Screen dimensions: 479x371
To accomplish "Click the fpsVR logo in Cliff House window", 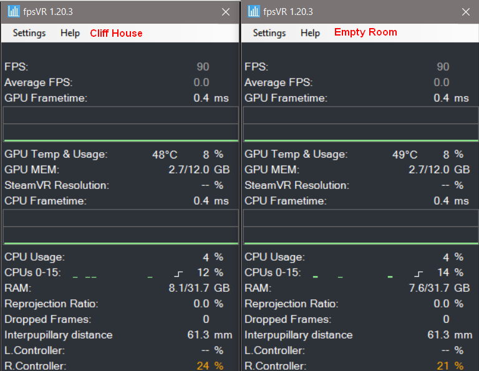I will coord(13,11).
